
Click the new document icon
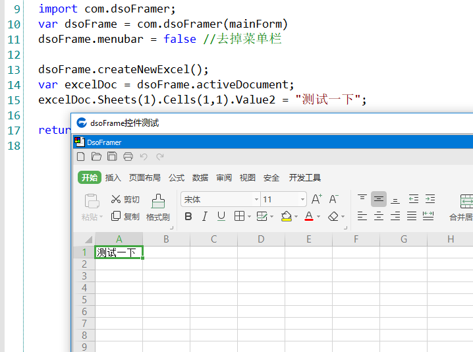click(81, 157)
